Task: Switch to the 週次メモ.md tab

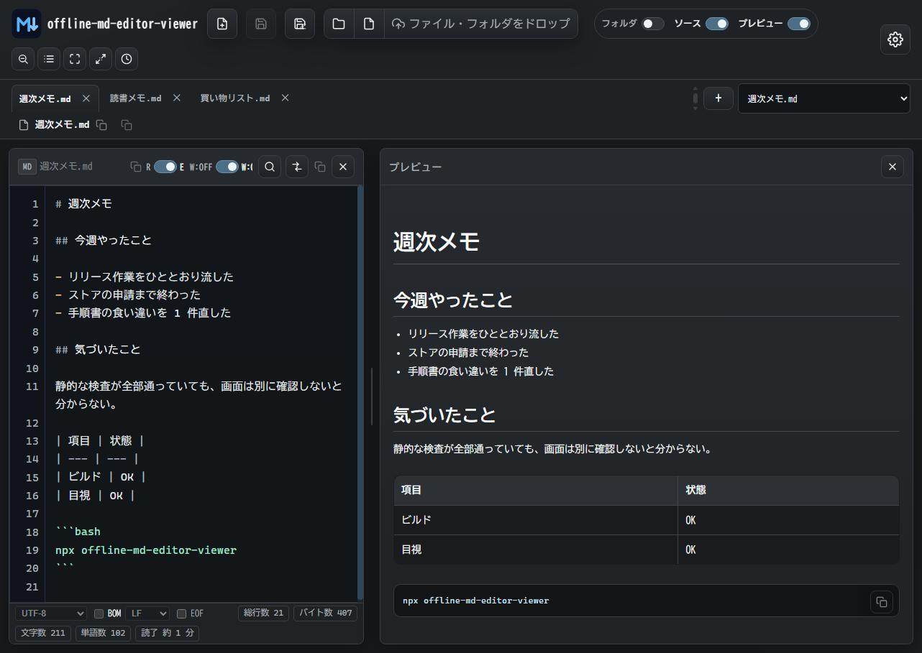Action: click(45, 98)
